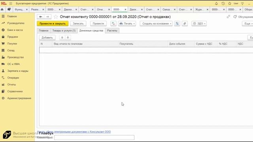The height and width of the screenshot is (142, 253).
Task: Switch to Журн... window tab
Action: click(x=199, y=9)
